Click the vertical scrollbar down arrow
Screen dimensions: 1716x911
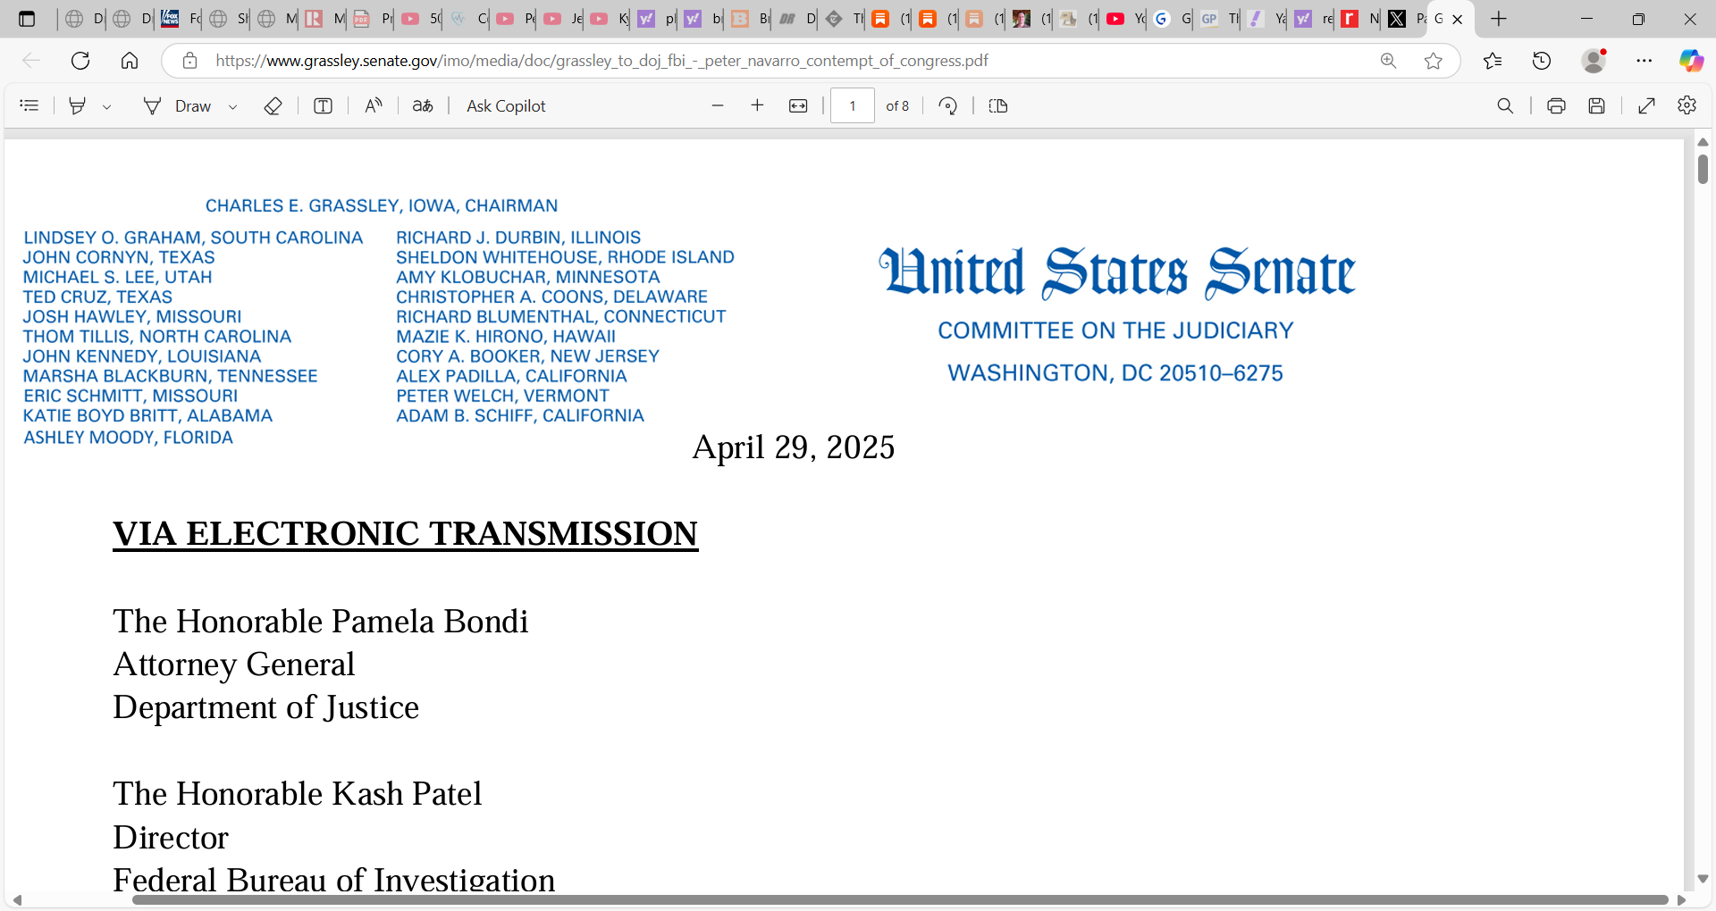(x=1703, y=879)
